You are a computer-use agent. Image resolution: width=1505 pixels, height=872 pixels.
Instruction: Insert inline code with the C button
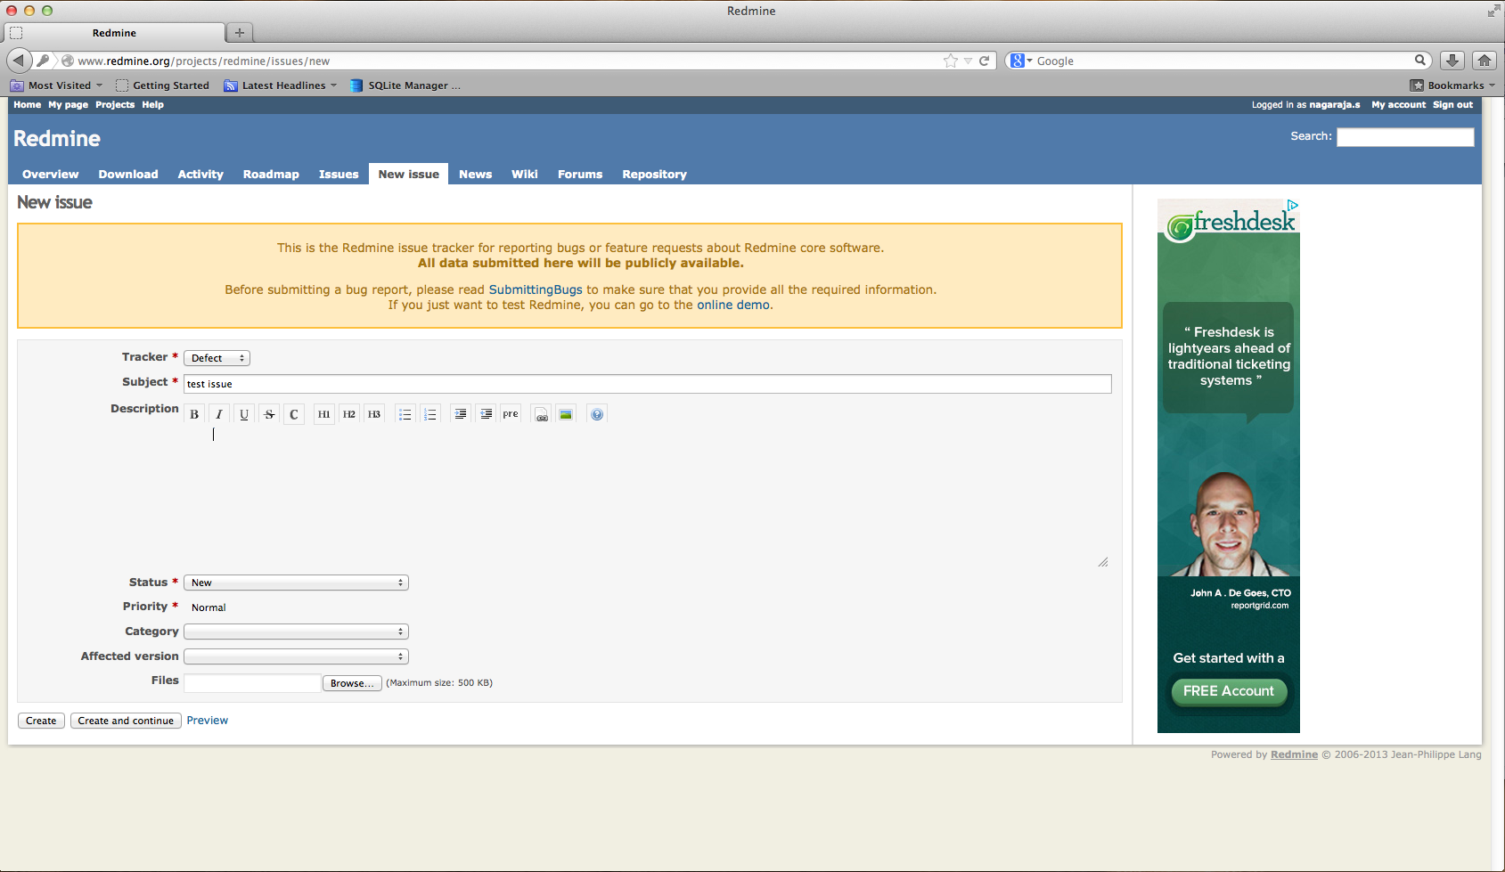294,414
